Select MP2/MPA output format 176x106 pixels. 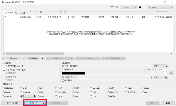coord(56,92)
